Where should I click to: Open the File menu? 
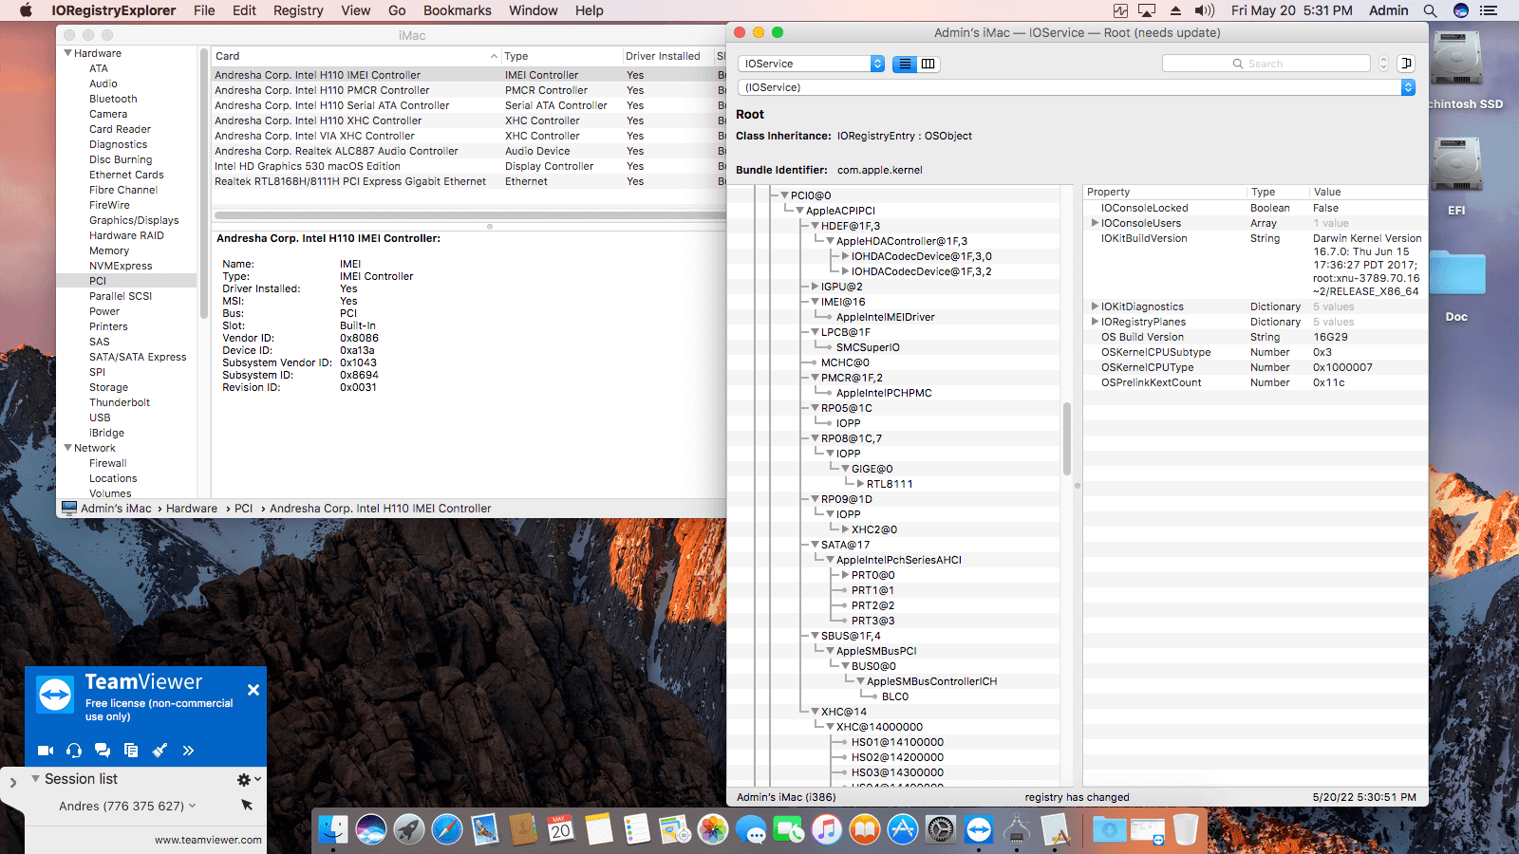tap(204, 10)
